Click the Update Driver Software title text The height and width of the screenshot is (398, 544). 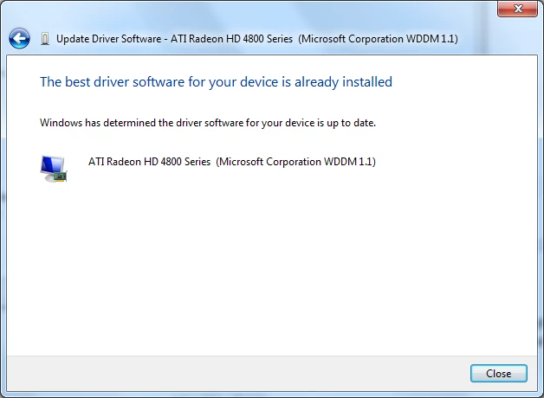tap(257, 39)
